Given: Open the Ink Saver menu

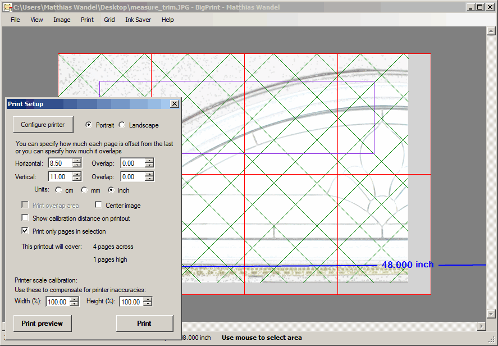Looking at the screenshot, I should (138, 20).
